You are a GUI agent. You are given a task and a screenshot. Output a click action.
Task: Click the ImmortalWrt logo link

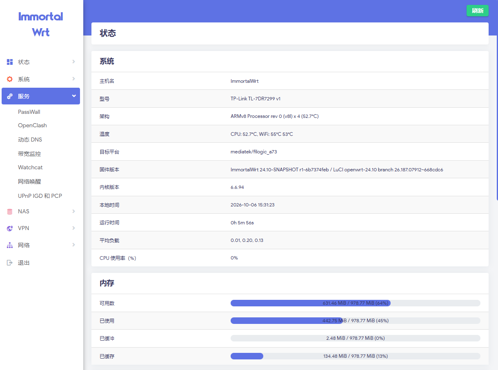(41, 24)
